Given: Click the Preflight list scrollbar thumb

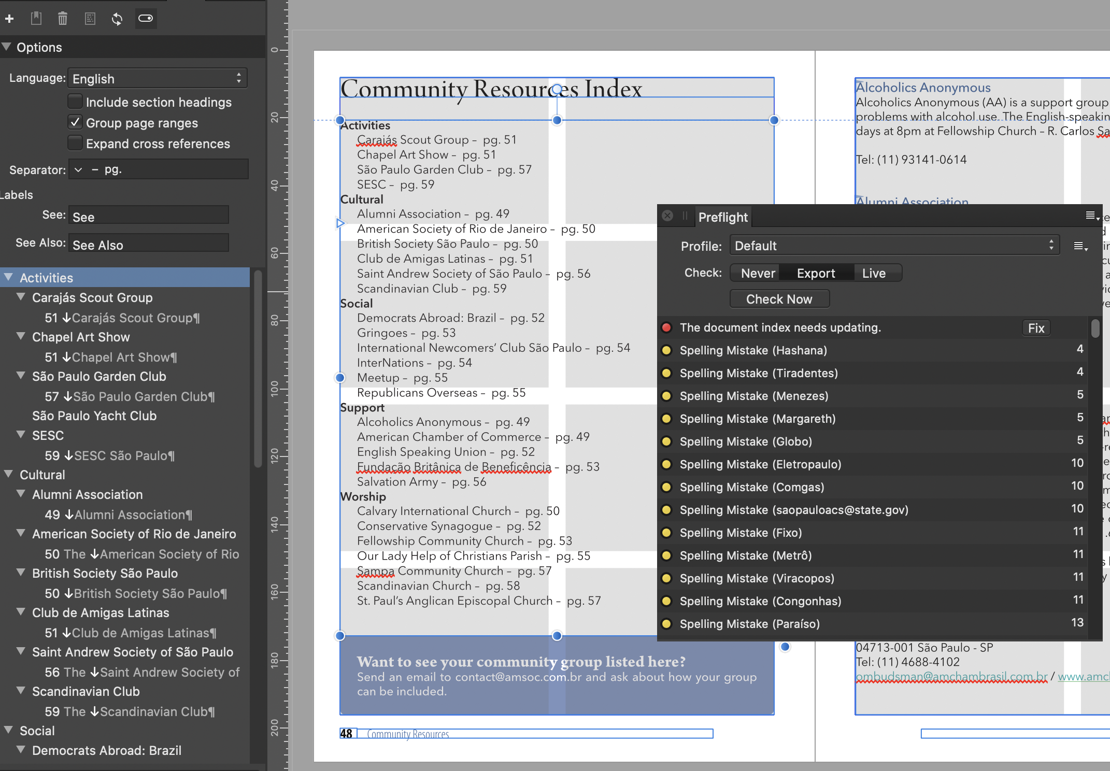Looking at the screenshot, I should pos(1094,329).
